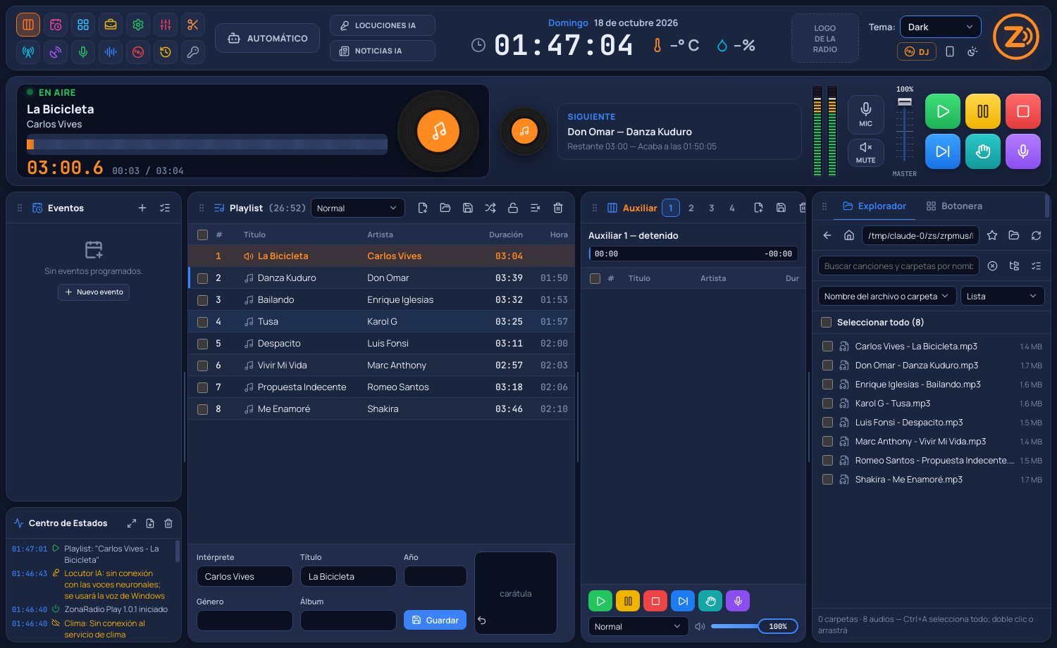This screenshot has height=648, width=1057.
Task: Adjust the Auxiliar volume slider at 100%
Action: (754, 626)
